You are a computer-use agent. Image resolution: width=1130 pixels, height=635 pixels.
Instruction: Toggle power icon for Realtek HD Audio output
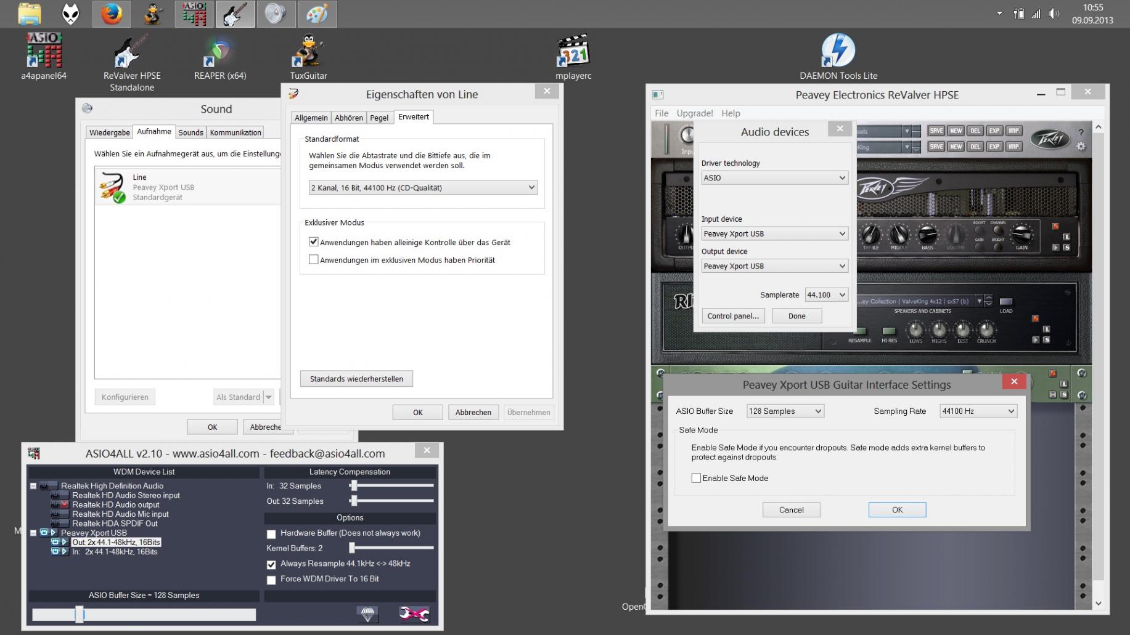[55, 504]
